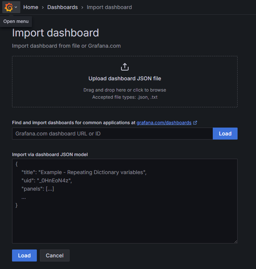Focus the dashboard JSON model text area
The height and width of the screenshot is (269, 256).
pos(125,201)
